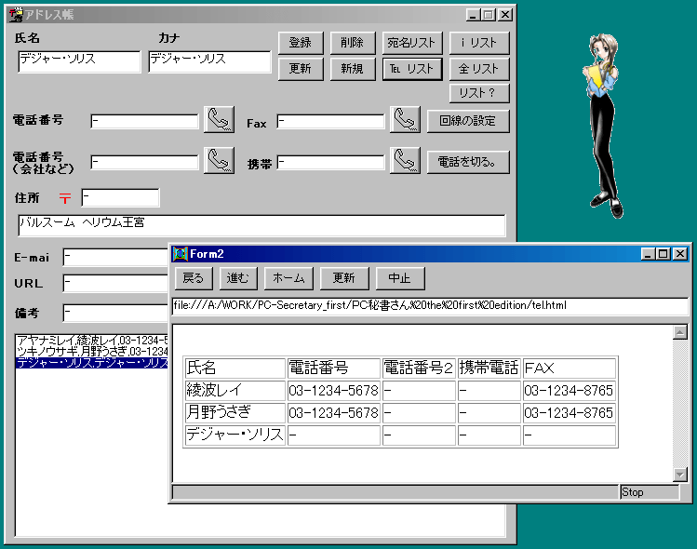Click the リスト？ button
Viewport: 697px width, 549px height.
pyautogui.click(x=478, y=93)
